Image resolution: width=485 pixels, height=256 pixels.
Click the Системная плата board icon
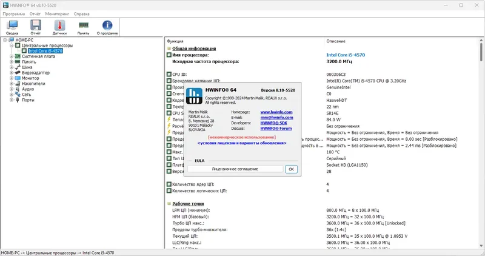(18, 56)
